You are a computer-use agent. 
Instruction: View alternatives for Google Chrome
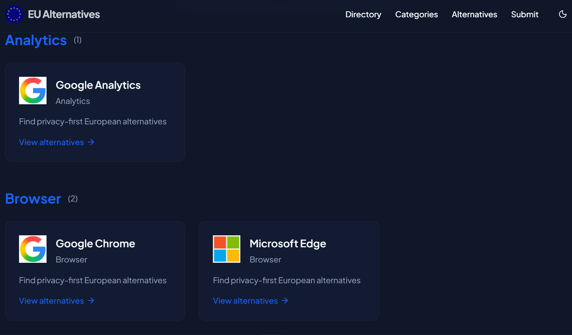[x=51, y=301]
